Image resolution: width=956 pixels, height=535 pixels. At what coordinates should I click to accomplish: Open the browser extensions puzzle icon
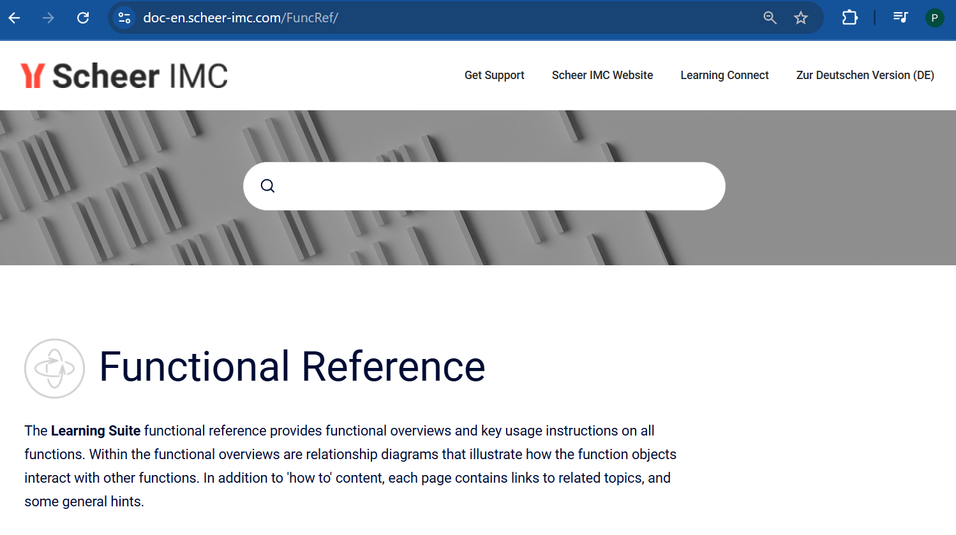click(849, 17)
